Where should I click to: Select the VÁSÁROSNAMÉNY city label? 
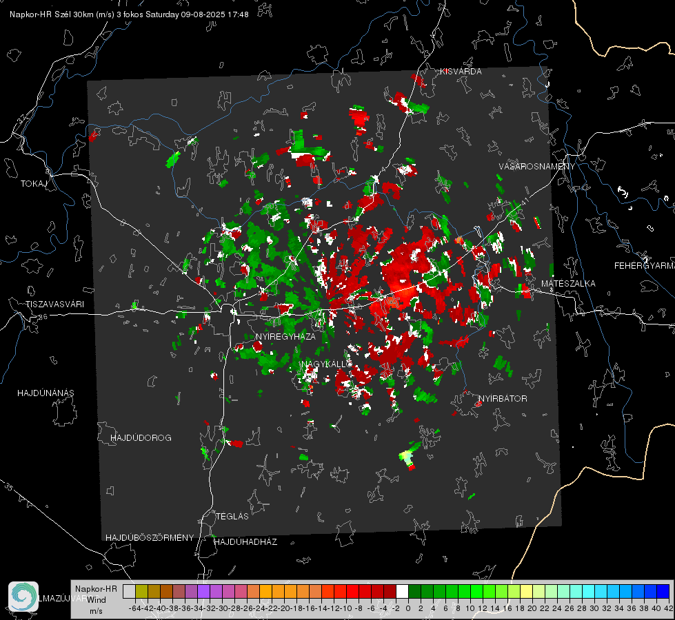(537, 167)
